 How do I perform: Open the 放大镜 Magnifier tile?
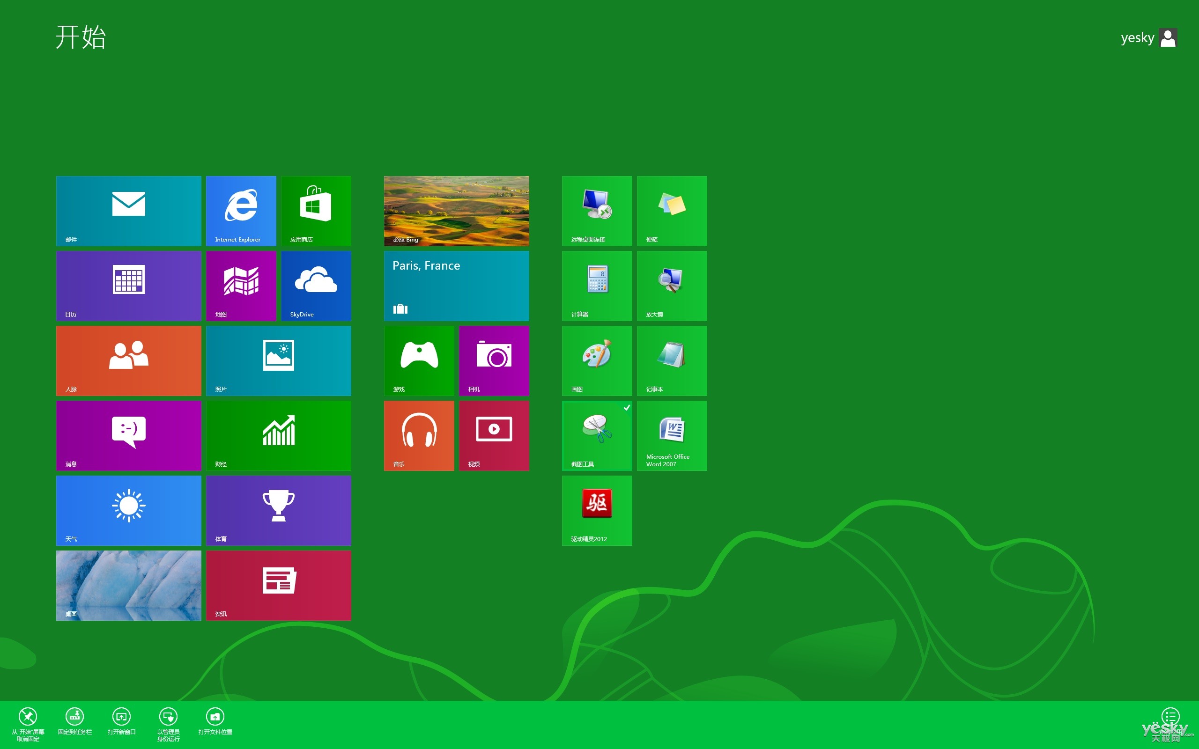tap(672, 286)
